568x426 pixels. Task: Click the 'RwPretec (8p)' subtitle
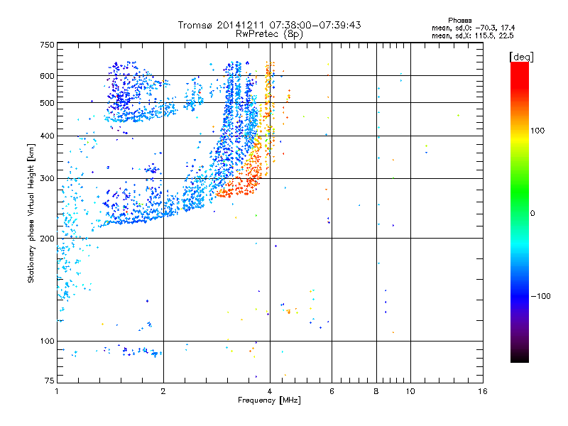[269, 34]
